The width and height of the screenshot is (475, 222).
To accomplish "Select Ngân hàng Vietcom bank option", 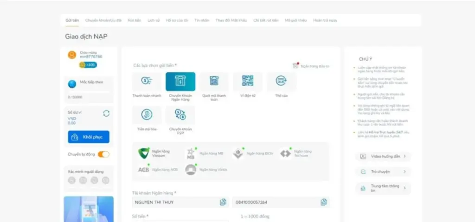I will tap(155, 153).
